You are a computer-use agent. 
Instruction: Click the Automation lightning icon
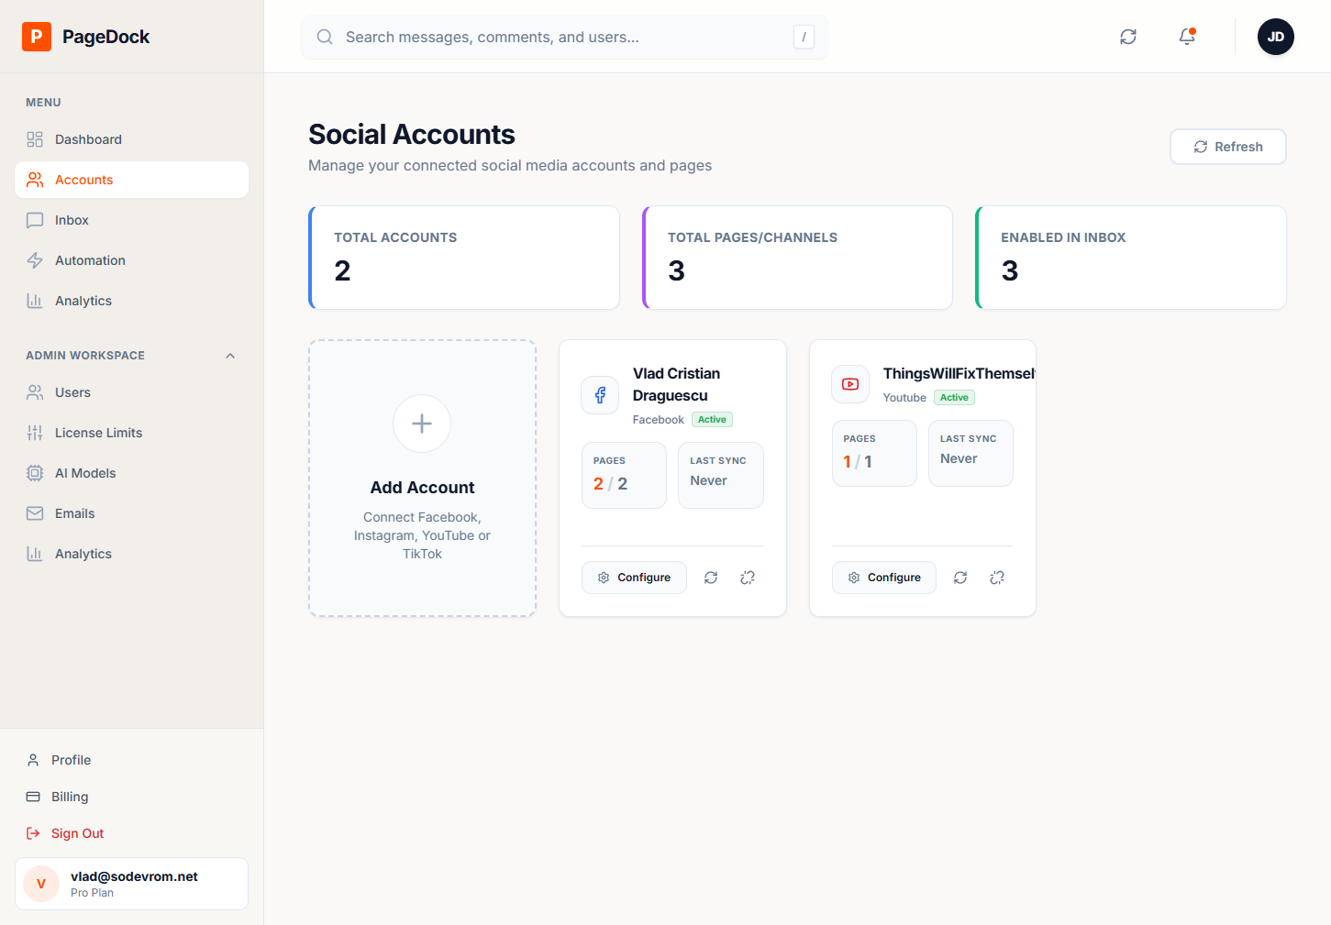35,260
